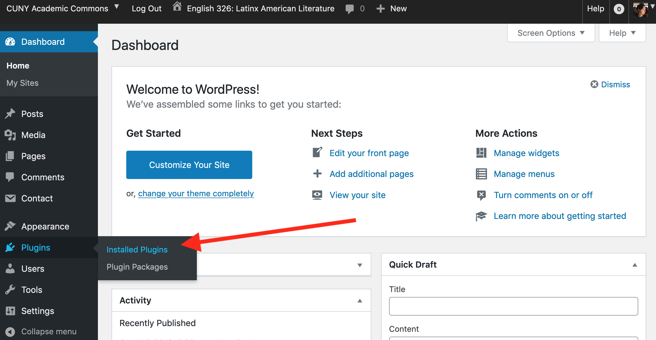
Task: Click the Customize Your Site button
Action: (x=189, y=165)
